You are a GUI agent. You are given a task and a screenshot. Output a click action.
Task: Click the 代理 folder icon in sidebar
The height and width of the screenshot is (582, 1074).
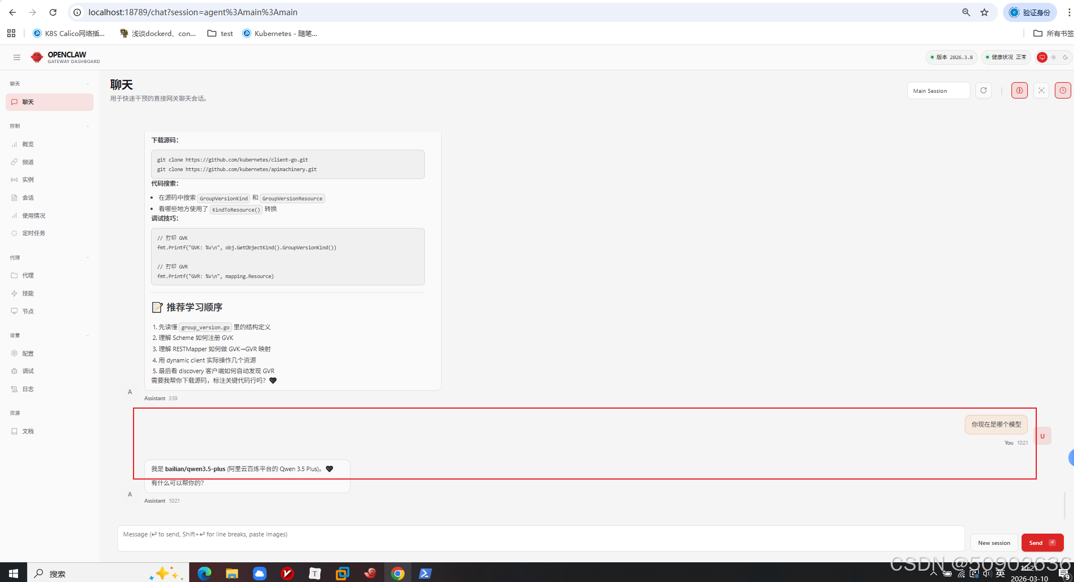click(x=14, y=275)
